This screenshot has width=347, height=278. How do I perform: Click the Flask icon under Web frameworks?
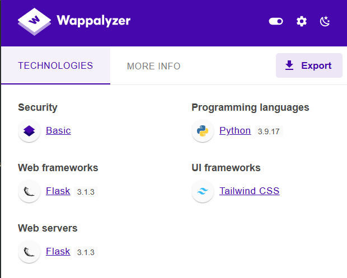29,191
